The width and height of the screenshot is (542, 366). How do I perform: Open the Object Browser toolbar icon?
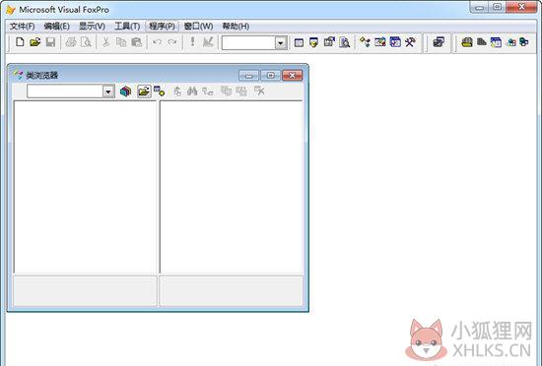point(379,42)
